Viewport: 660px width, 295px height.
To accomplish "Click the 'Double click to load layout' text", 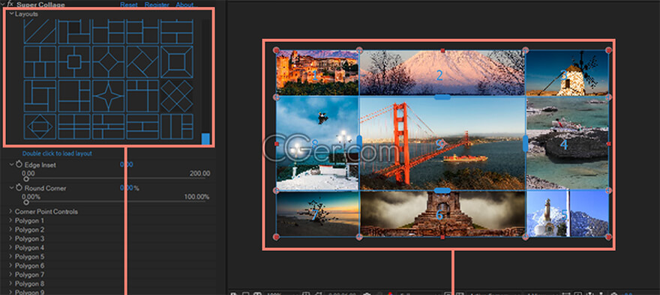I will (x=57, y=153).
